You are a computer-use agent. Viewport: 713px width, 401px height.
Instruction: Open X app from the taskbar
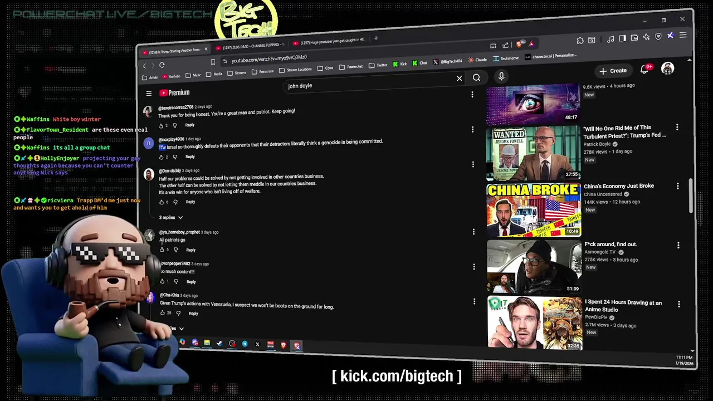(x=257, y=345)
